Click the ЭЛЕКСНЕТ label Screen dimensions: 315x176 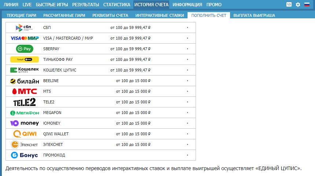[x=53, y=144]
